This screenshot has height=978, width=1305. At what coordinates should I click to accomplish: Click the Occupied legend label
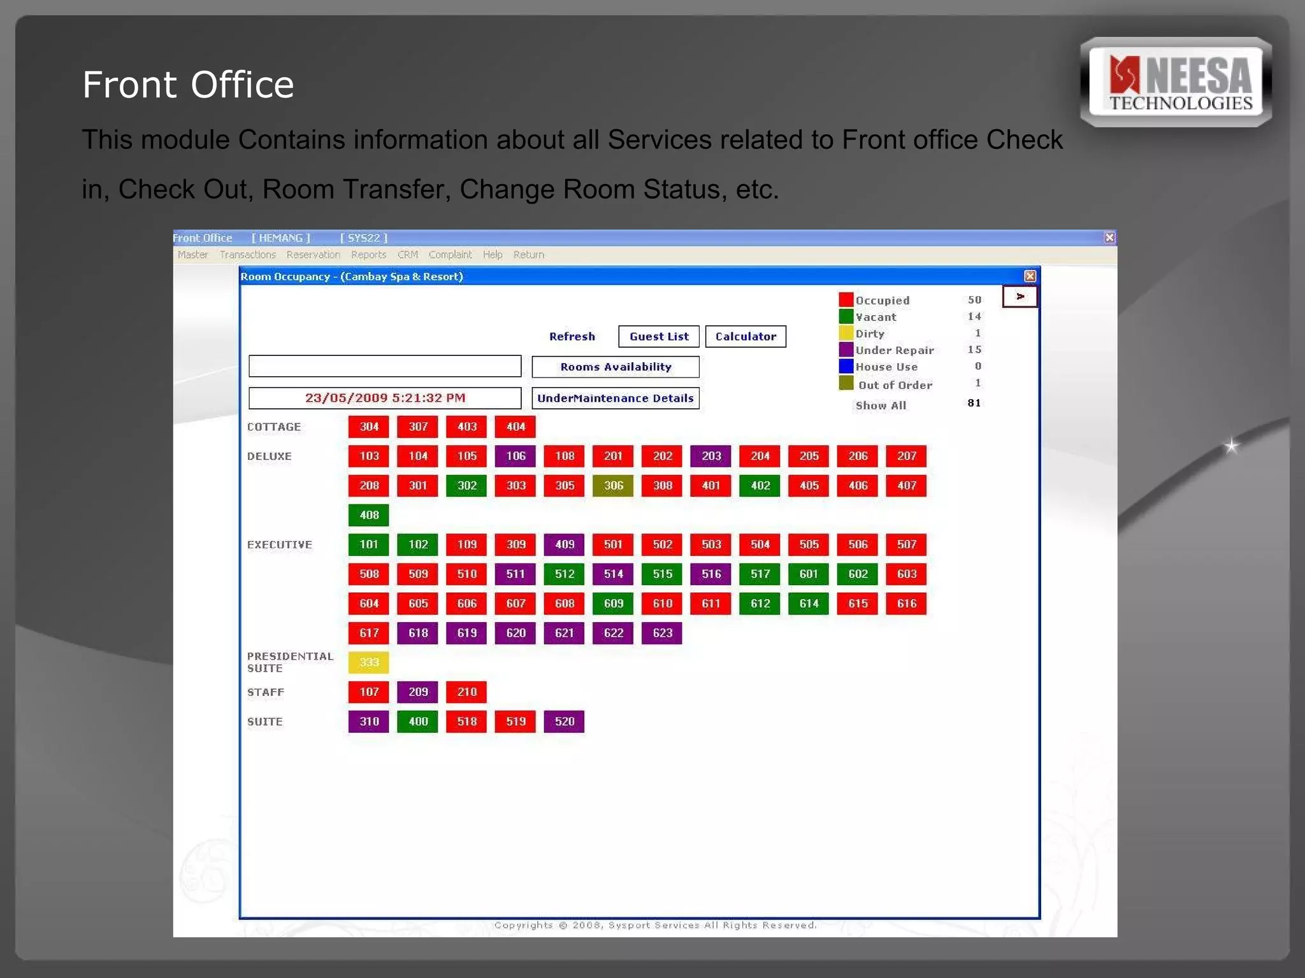click(883, 301)
